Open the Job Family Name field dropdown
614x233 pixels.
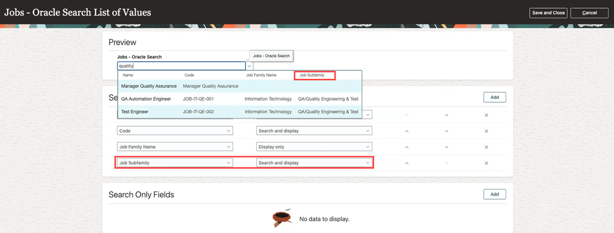tap(175, 147)
